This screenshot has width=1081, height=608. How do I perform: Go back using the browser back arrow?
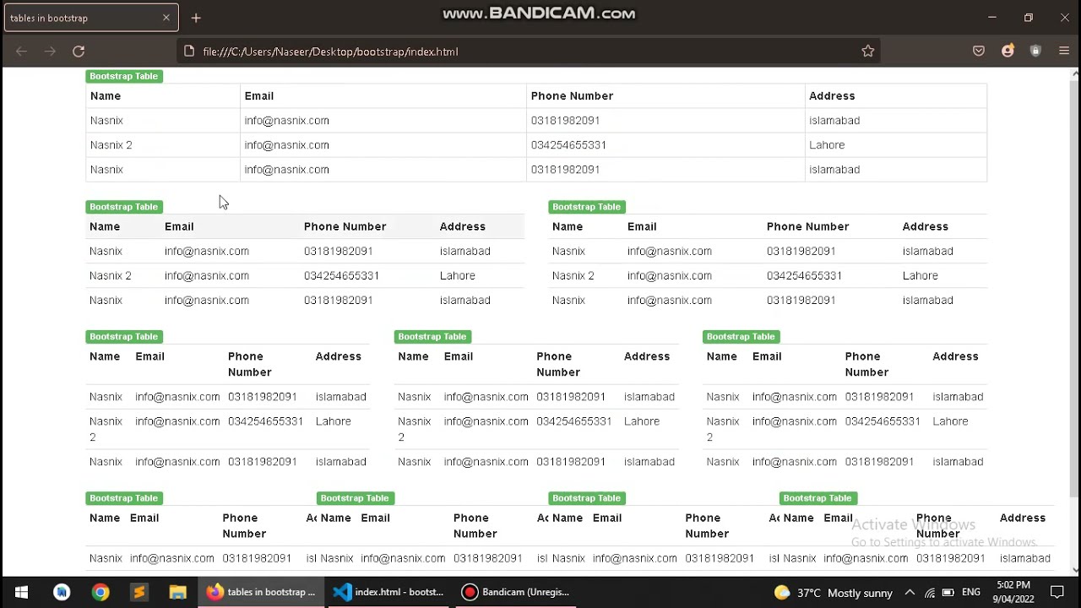coord(22,52)
